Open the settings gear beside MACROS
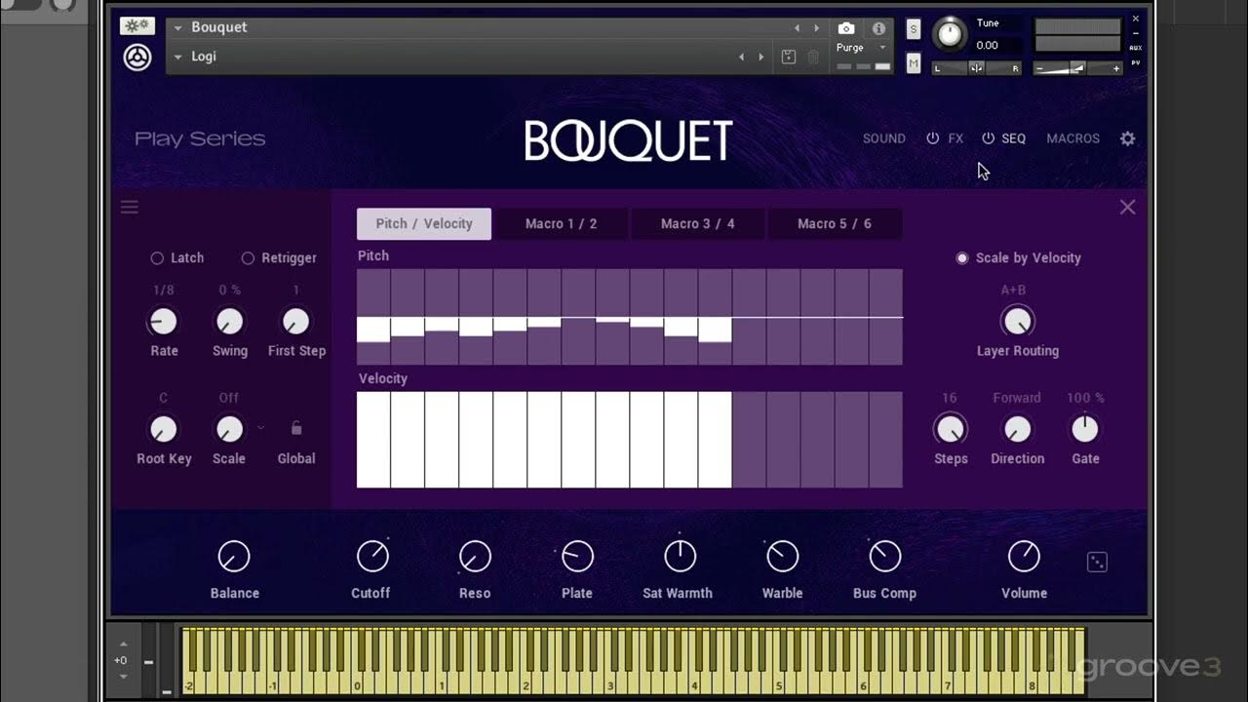This screenshot has width=1248, height=702. (x=1127, y=138)
